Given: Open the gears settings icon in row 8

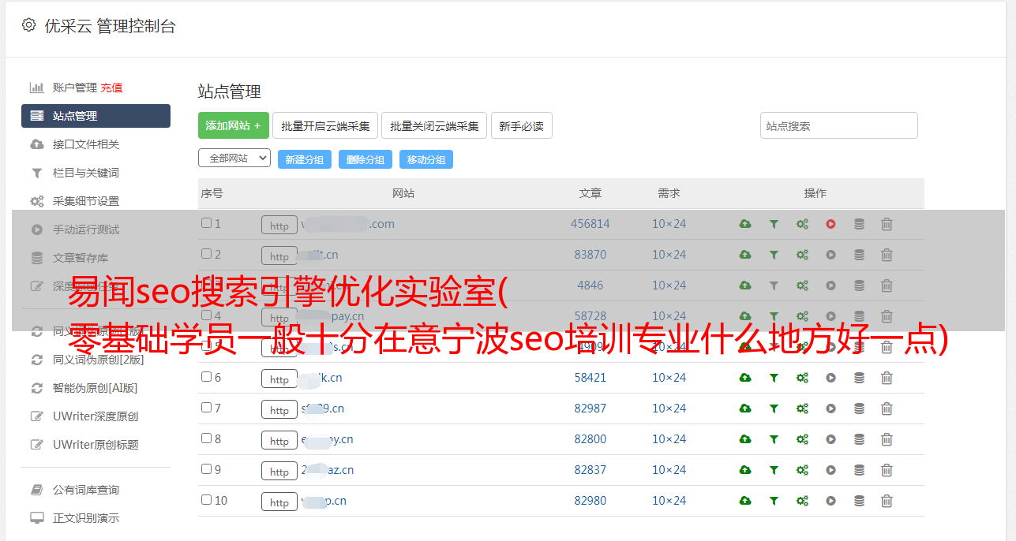Looking at the screenshot, I should (x=802, y=439).
